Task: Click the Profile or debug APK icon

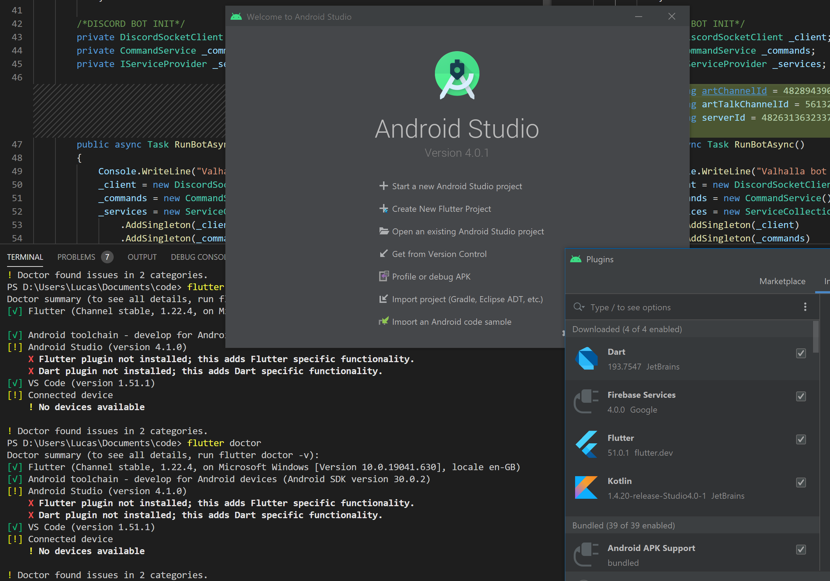Action: pos(383,276)
